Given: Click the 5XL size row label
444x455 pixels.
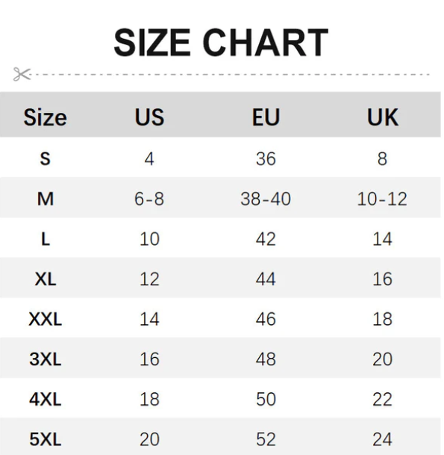Looking at the screenshot, I should (x=46, y=439).
